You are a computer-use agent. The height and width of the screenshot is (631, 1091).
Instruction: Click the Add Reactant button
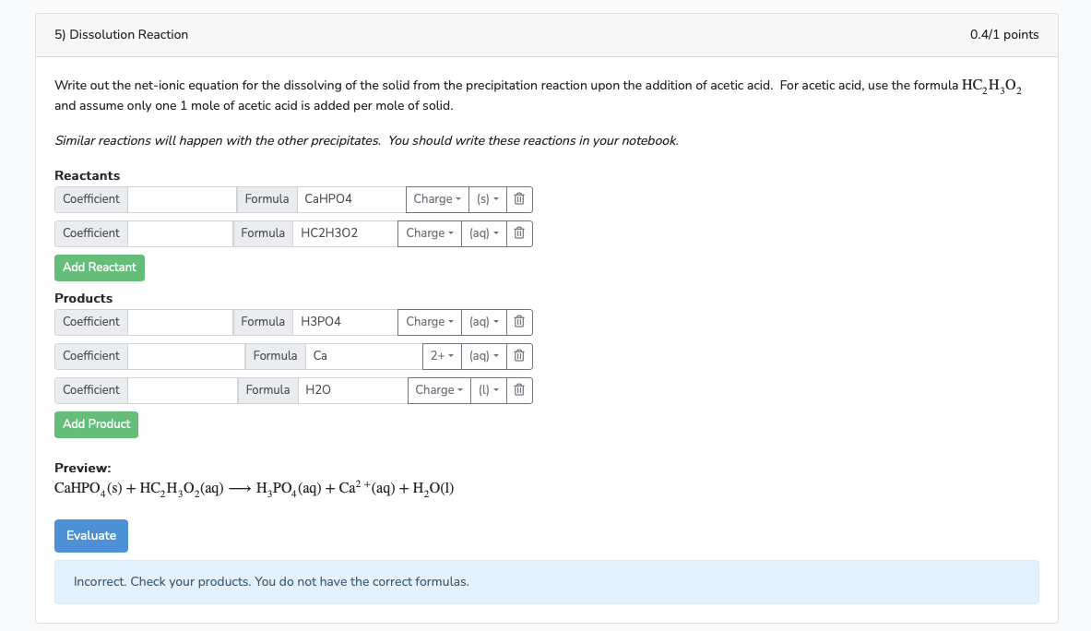(x=99, y=267)
